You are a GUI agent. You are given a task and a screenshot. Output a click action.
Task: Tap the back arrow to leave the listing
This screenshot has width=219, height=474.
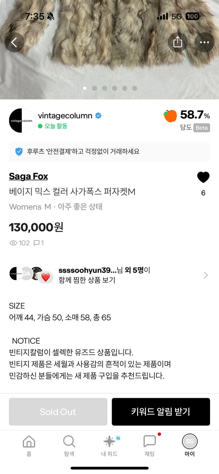point(15,42)
